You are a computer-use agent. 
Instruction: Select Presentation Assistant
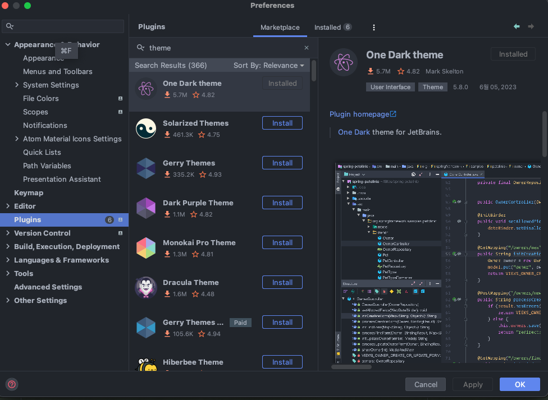click(62, 179)
